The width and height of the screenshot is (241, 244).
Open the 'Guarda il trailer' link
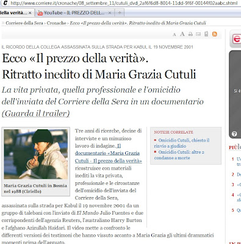point(35,113)
